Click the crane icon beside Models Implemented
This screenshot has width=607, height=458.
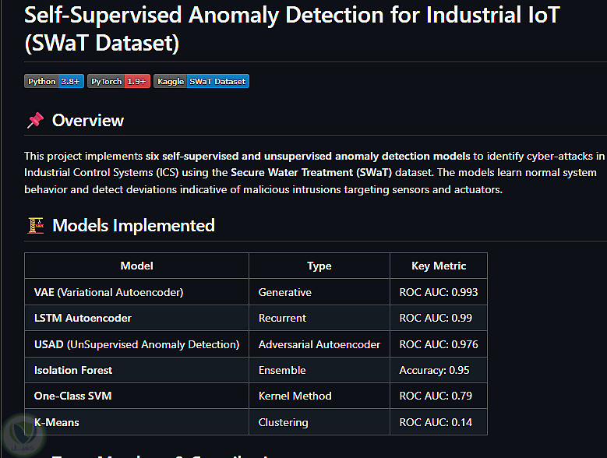point(36,226)
